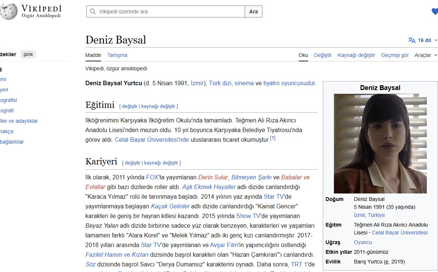Open the Avşar Film link
The image size is (438, 272).
224,245
